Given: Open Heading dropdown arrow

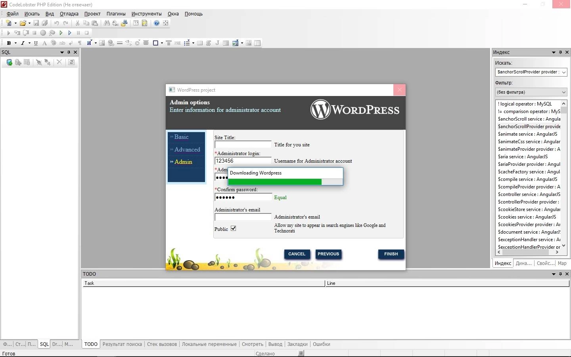Looking at the screenshot, I should [96, 43].
